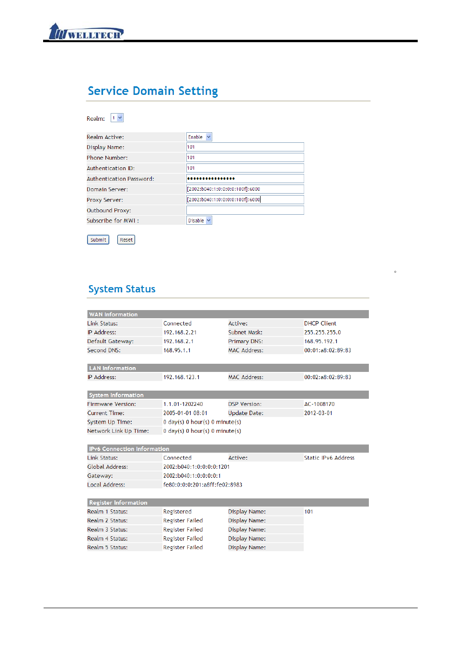Select LAN MAC address 00:02:a8:02:89:83
This screenshot has height=647, width=457.
328,377
